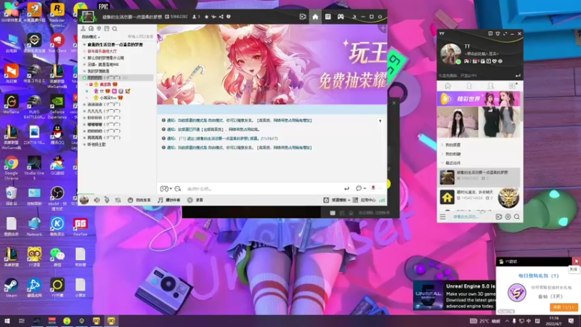This screenshot has height=327, width=581.
Task: Click the search magnifier at YY main bottom
Action: 517,217
